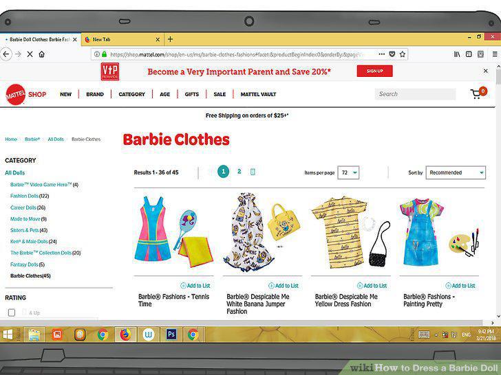Open the MATTEL VAULT menu

point(259,94)
